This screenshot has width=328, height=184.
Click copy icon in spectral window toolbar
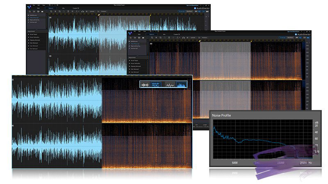[160, 38]
